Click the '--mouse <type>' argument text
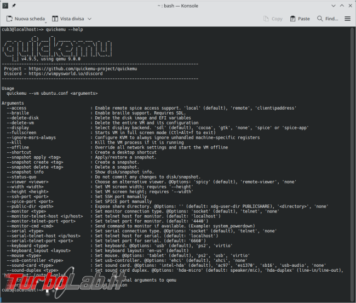356x303 pixels. (x=24, y=256)
